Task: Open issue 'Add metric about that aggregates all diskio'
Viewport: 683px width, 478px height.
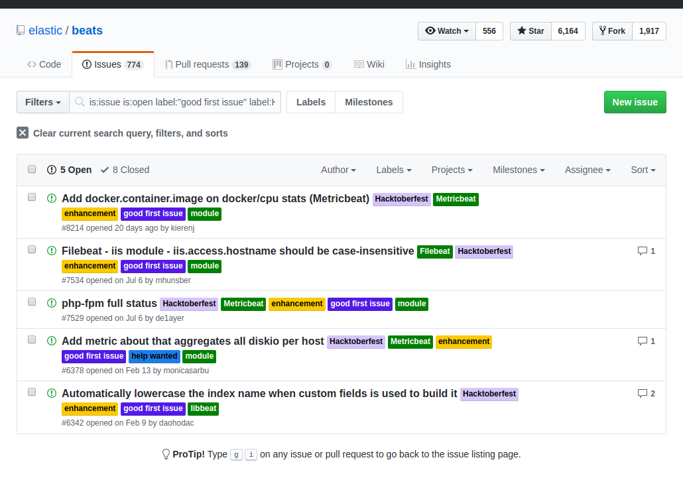Action: pos(193,341)
